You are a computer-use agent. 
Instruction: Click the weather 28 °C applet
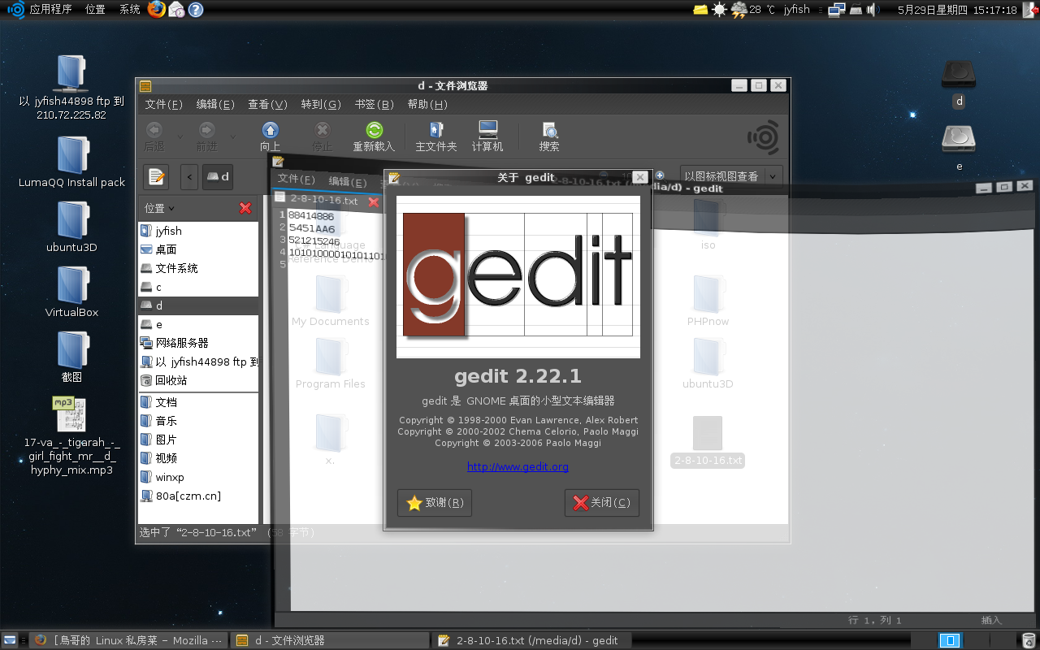point(752,10)
